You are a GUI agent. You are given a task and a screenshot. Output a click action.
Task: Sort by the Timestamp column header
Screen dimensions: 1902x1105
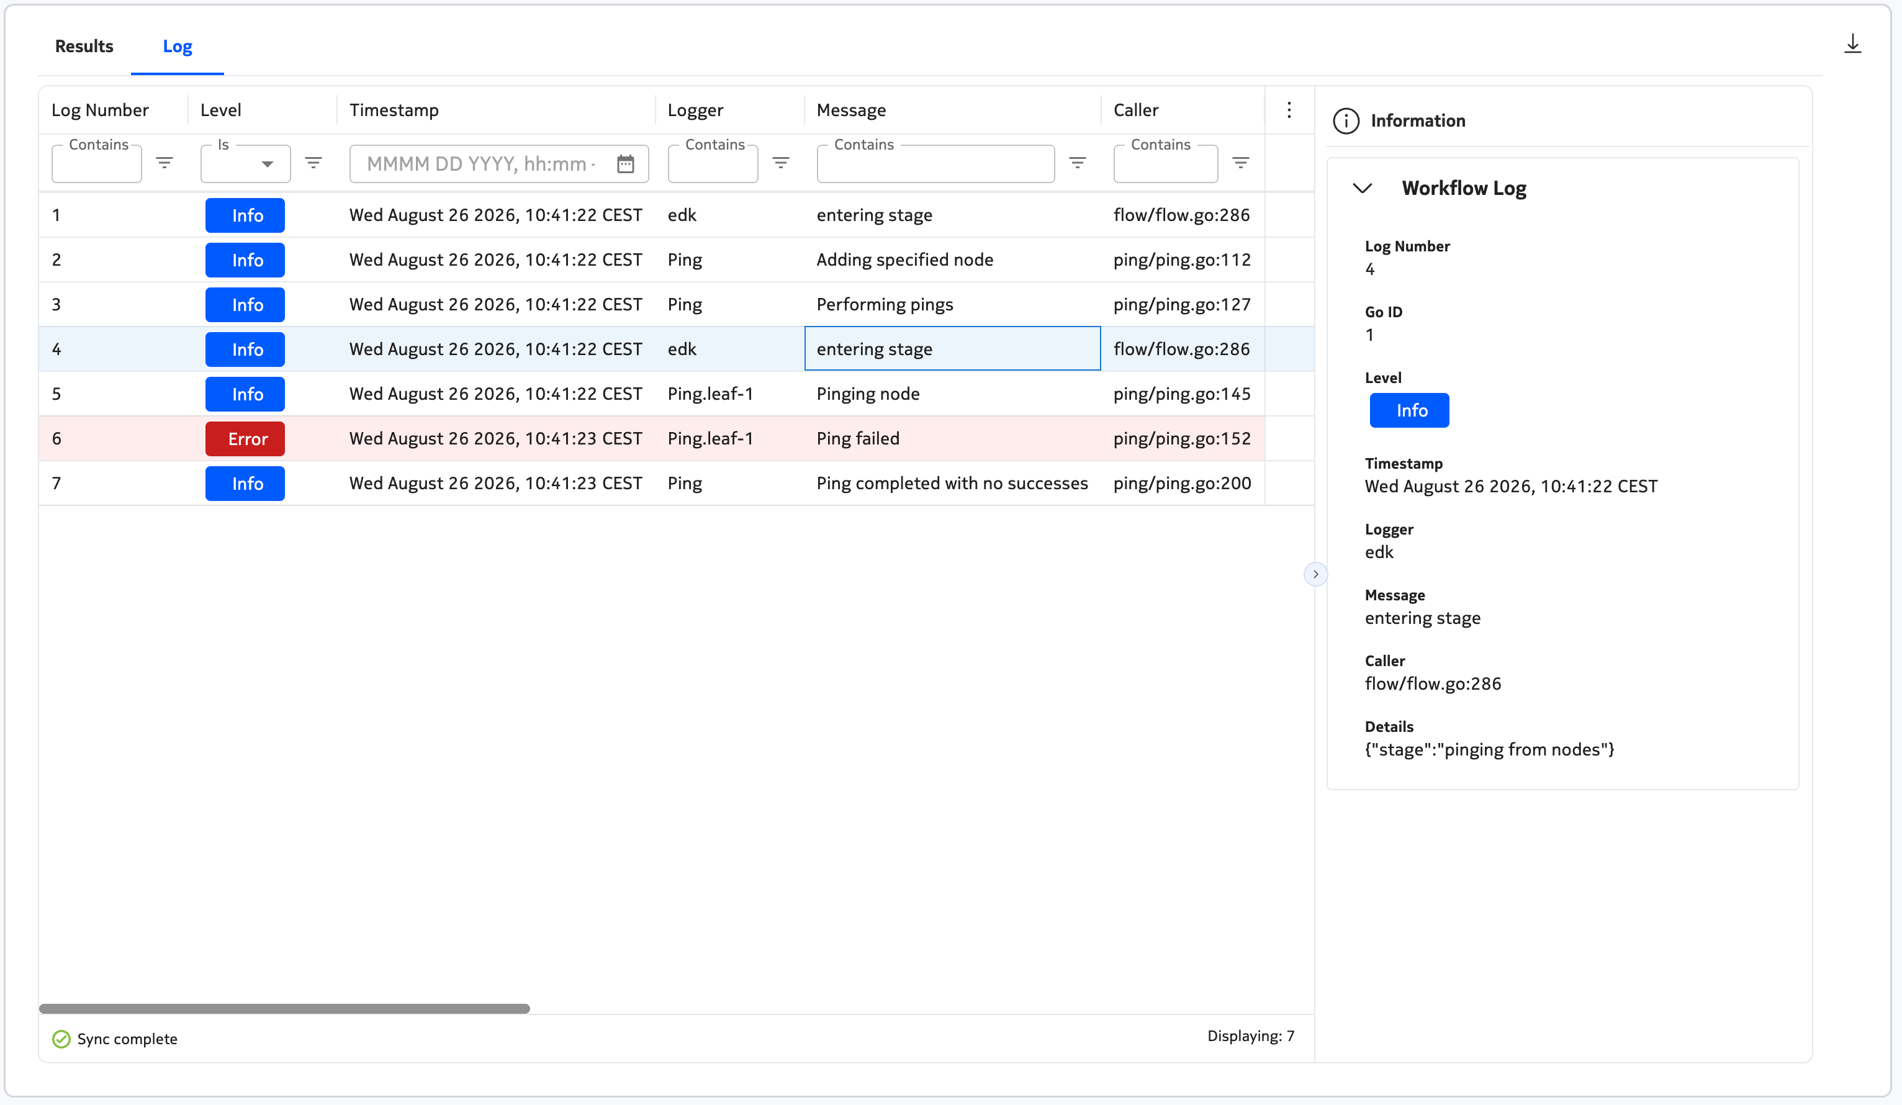(394, 110)
